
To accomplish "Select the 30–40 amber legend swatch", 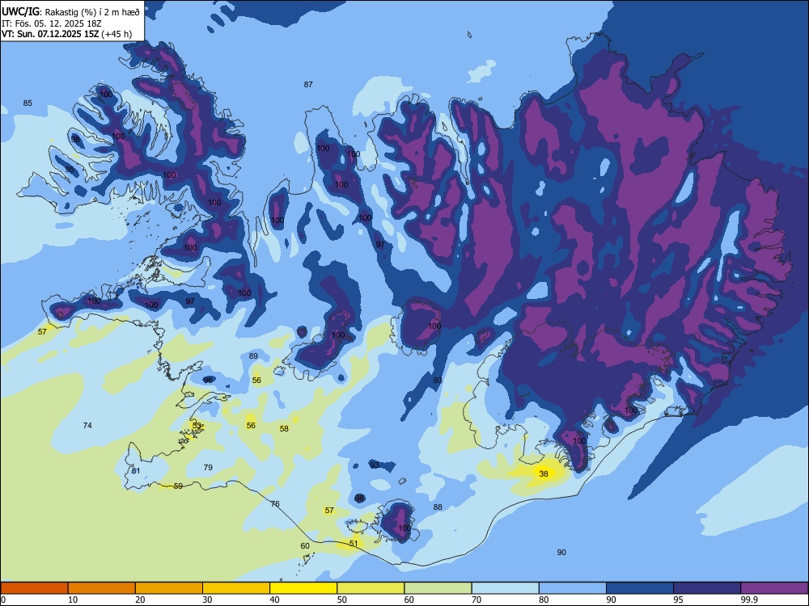I will tap(236, 588).
